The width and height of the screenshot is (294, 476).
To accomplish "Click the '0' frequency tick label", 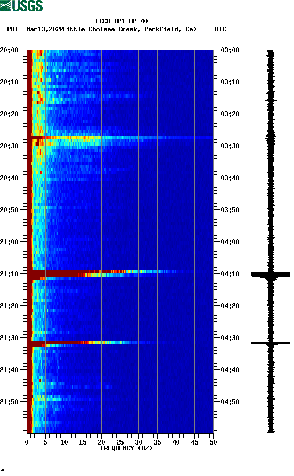I will [x=27, y=442].
